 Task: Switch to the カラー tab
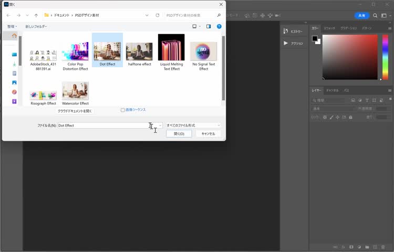click(315, 28)
